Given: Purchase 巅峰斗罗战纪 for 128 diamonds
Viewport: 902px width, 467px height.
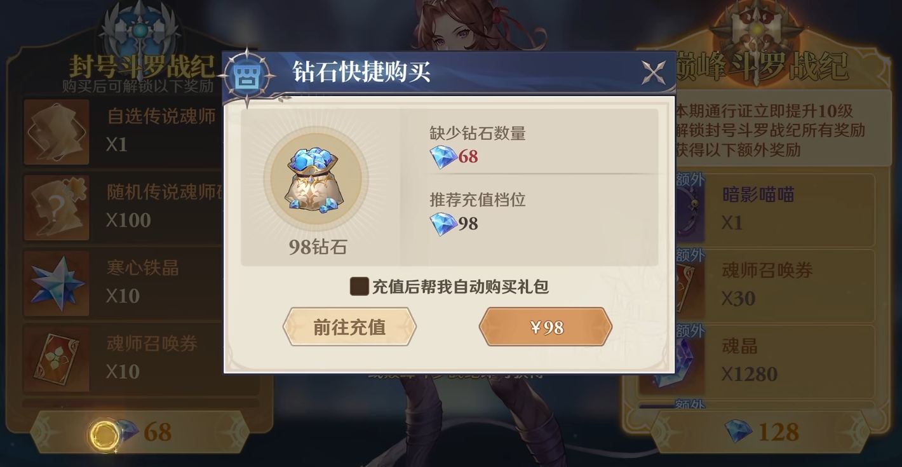Looking at the screenshot, I should [x=760, y=433].
